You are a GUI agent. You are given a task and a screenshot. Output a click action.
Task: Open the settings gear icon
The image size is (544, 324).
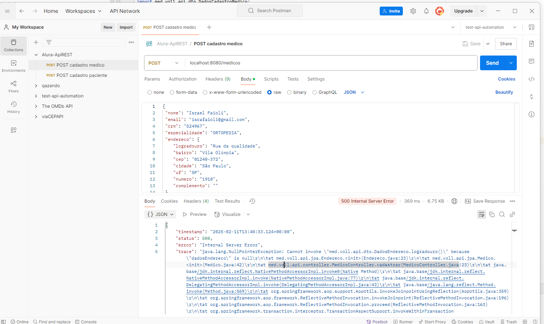pos(413,11)
